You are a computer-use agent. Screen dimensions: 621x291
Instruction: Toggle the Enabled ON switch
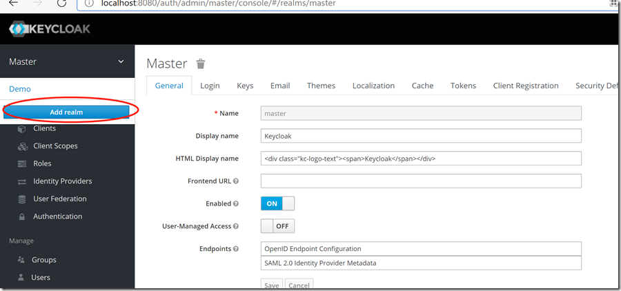click(x=277, y=203)
